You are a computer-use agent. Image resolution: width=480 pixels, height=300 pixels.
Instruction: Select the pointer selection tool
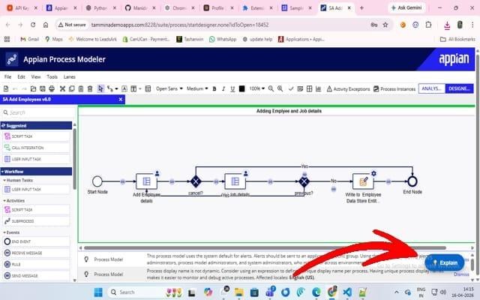100,88
